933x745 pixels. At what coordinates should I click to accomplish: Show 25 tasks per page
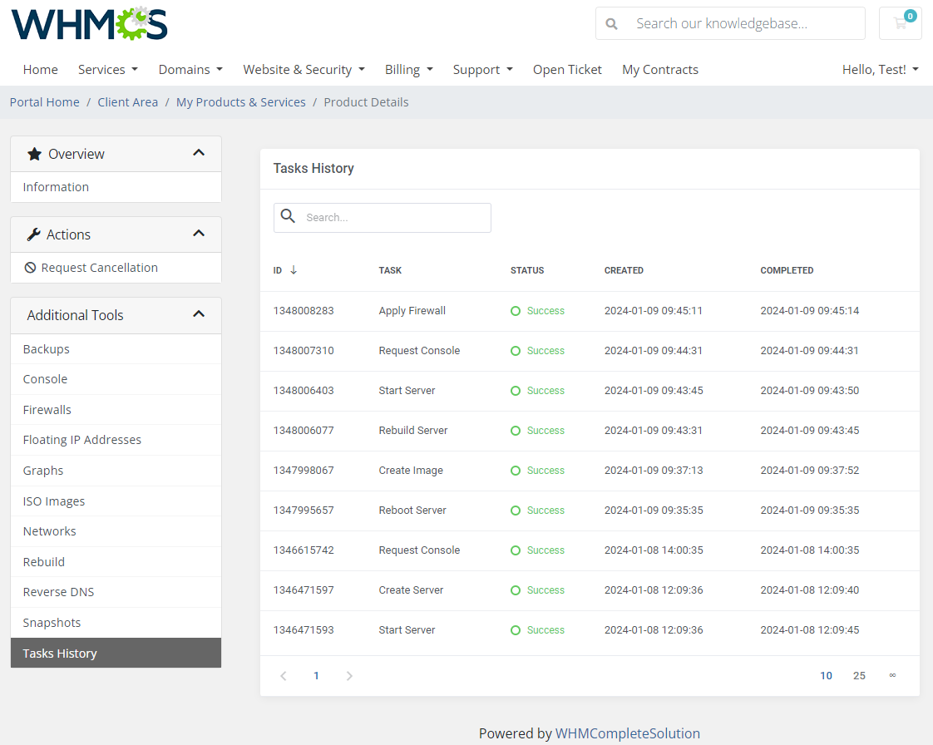(859, 676)
